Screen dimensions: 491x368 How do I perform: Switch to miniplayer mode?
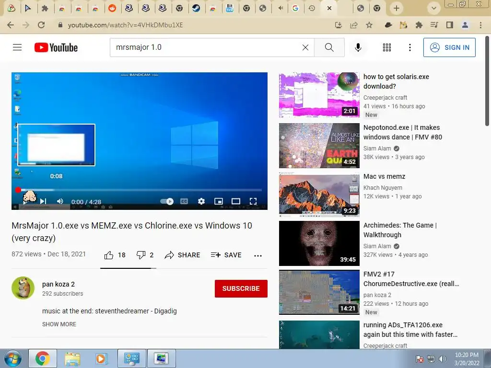[219, 201]
